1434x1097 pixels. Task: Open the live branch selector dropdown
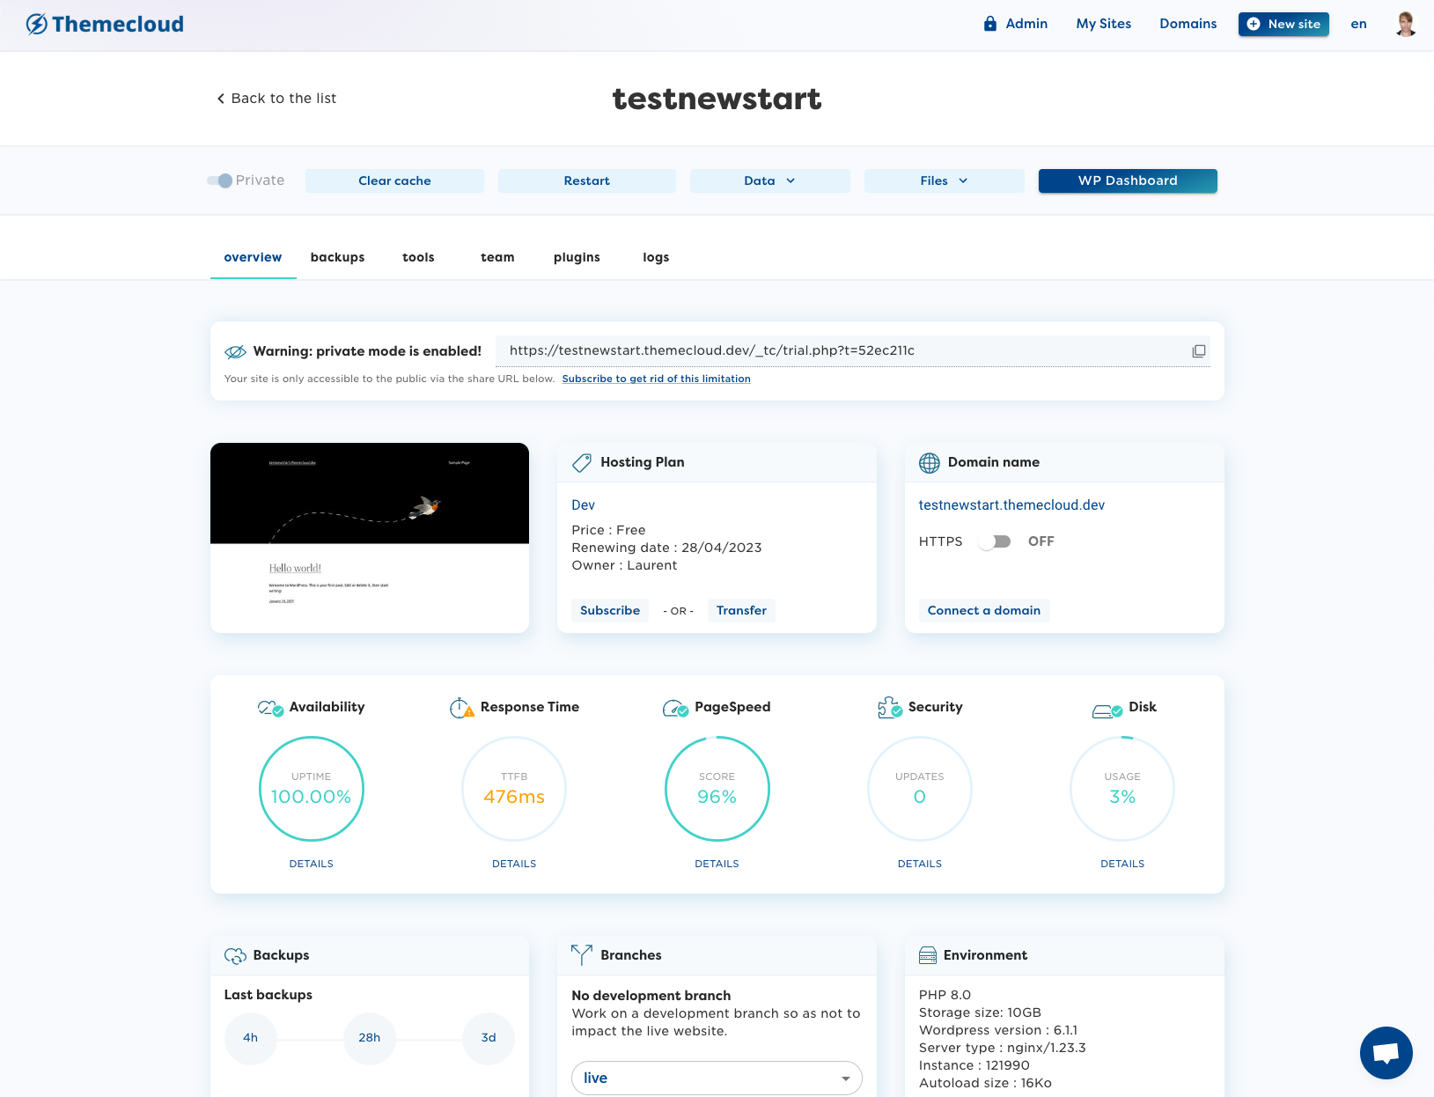(717, 1078)
